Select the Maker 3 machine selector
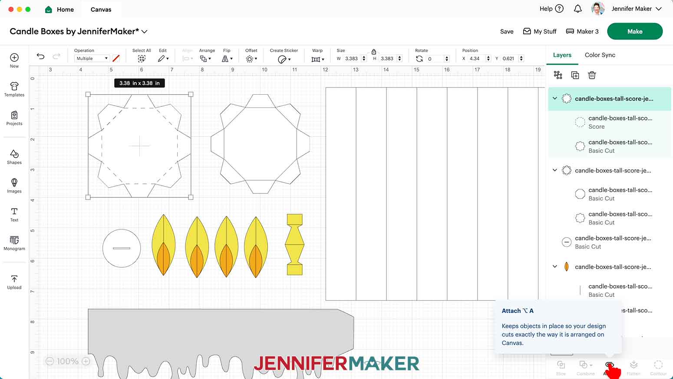The image size is (673, 379). click(x=582, y=31)
